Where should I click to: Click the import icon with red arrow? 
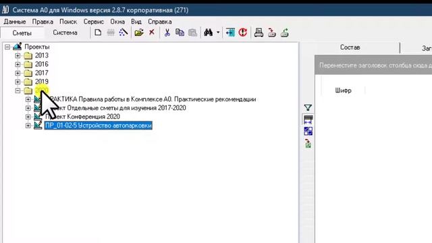coord(272,32)
